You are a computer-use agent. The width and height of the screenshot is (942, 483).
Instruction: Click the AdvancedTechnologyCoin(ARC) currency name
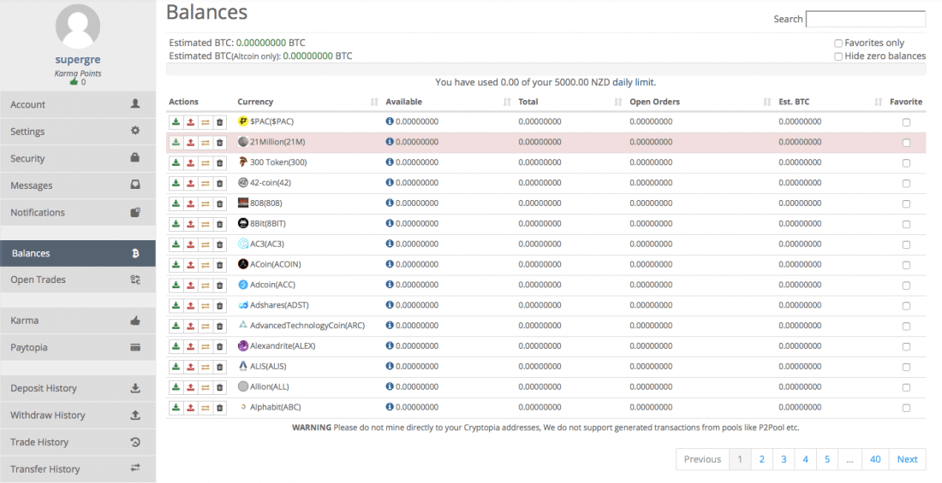pos(307,326)
